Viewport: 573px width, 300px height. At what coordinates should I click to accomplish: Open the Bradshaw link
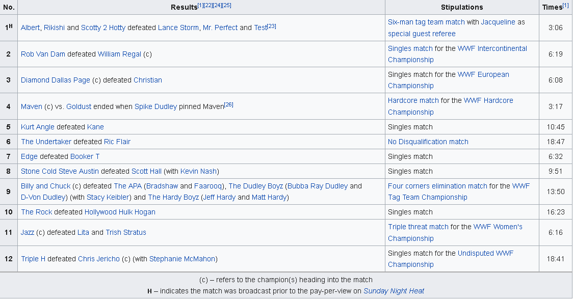coord(162,186)
